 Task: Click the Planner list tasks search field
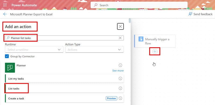coord(64,38)
